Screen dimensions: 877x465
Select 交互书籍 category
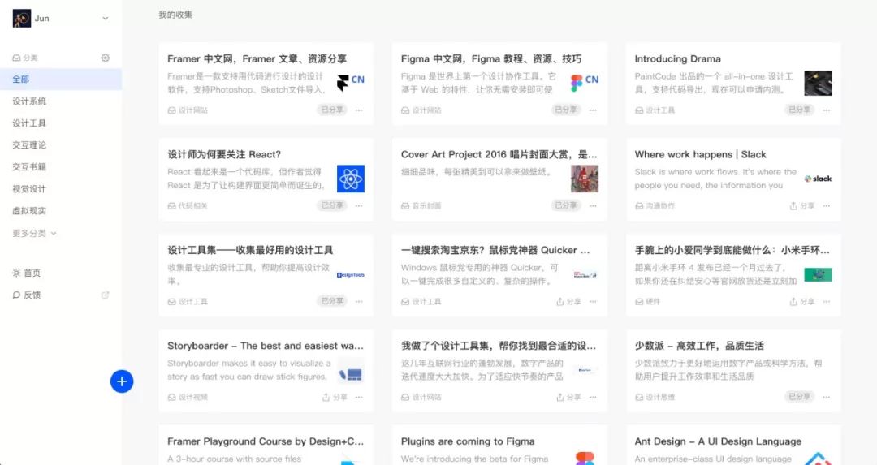point(29,166)
